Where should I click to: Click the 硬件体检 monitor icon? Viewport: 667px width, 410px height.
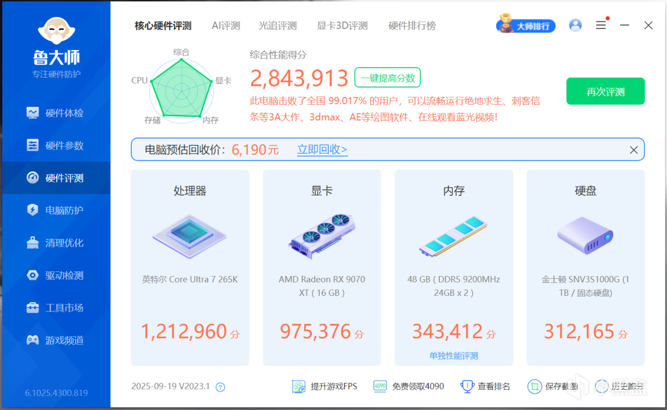click(33, 113)
